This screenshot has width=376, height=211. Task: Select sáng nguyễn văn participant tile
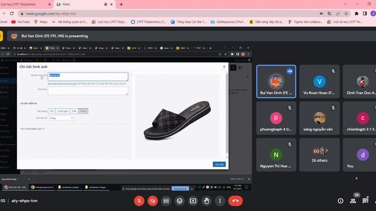point(320,118)
